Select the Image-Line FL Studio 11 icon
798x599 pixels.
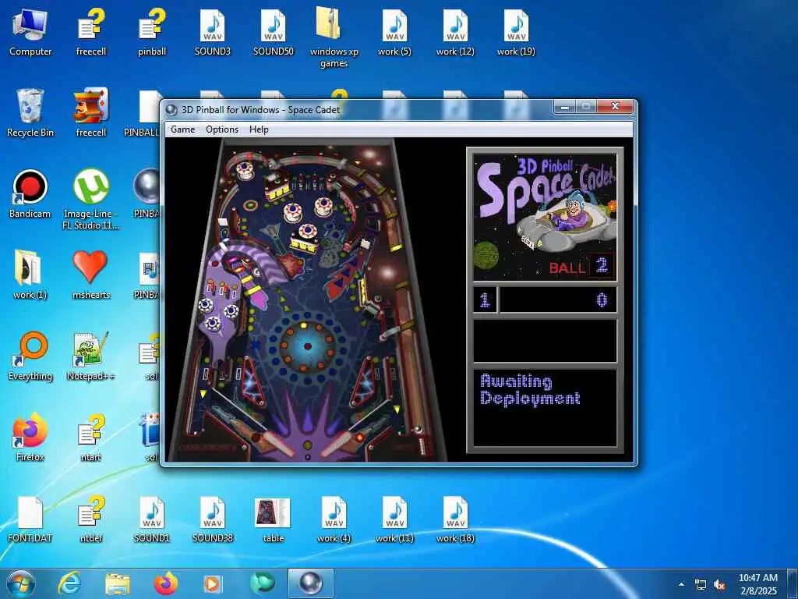[x=91, y=200]
